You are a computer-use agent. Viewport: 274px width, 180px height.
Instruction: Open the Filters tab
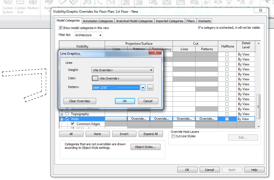point(190,21)
